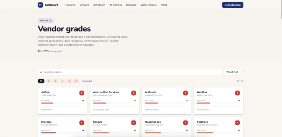The height and width of the screenshot is (137, 282).
Task: Click ClickUp's F grade badge
Action: coord(133,123)
